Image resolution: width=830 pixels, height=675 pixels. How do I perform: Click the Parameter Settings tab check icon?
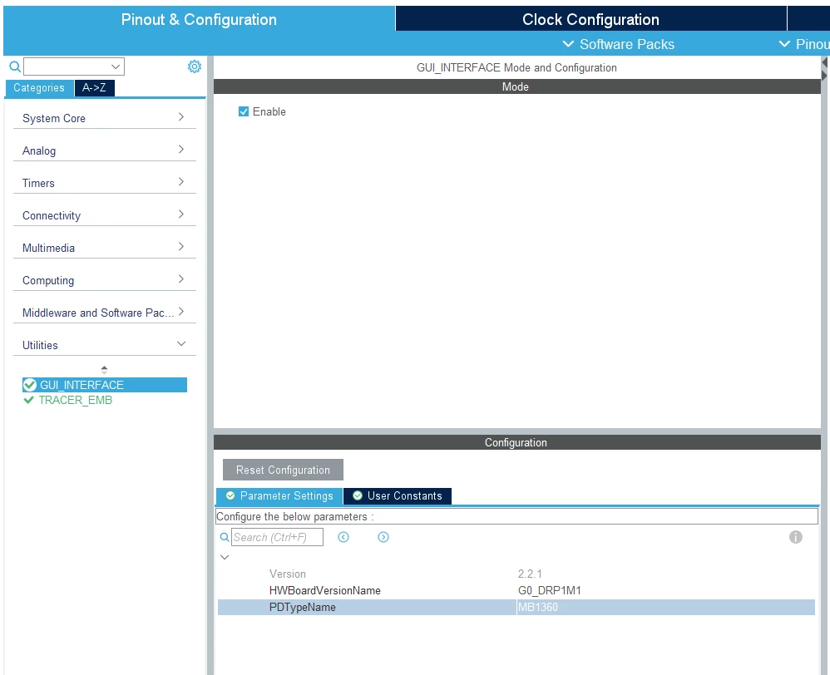[230, 495]
